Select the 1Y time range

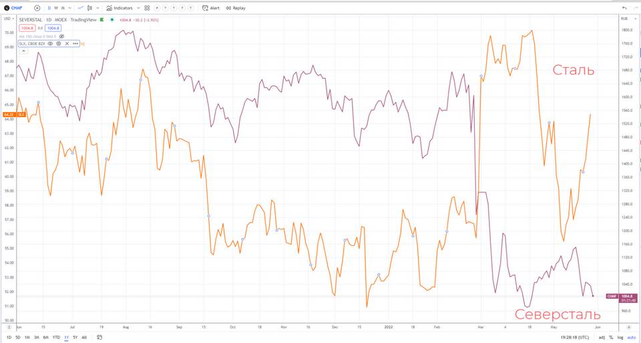pos(66,337)
